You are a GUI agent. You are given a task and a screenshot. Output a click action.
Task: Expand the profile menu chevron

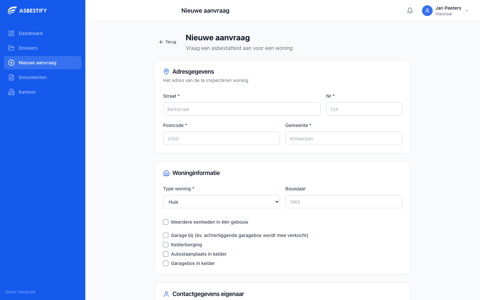(x=466, y=11)
